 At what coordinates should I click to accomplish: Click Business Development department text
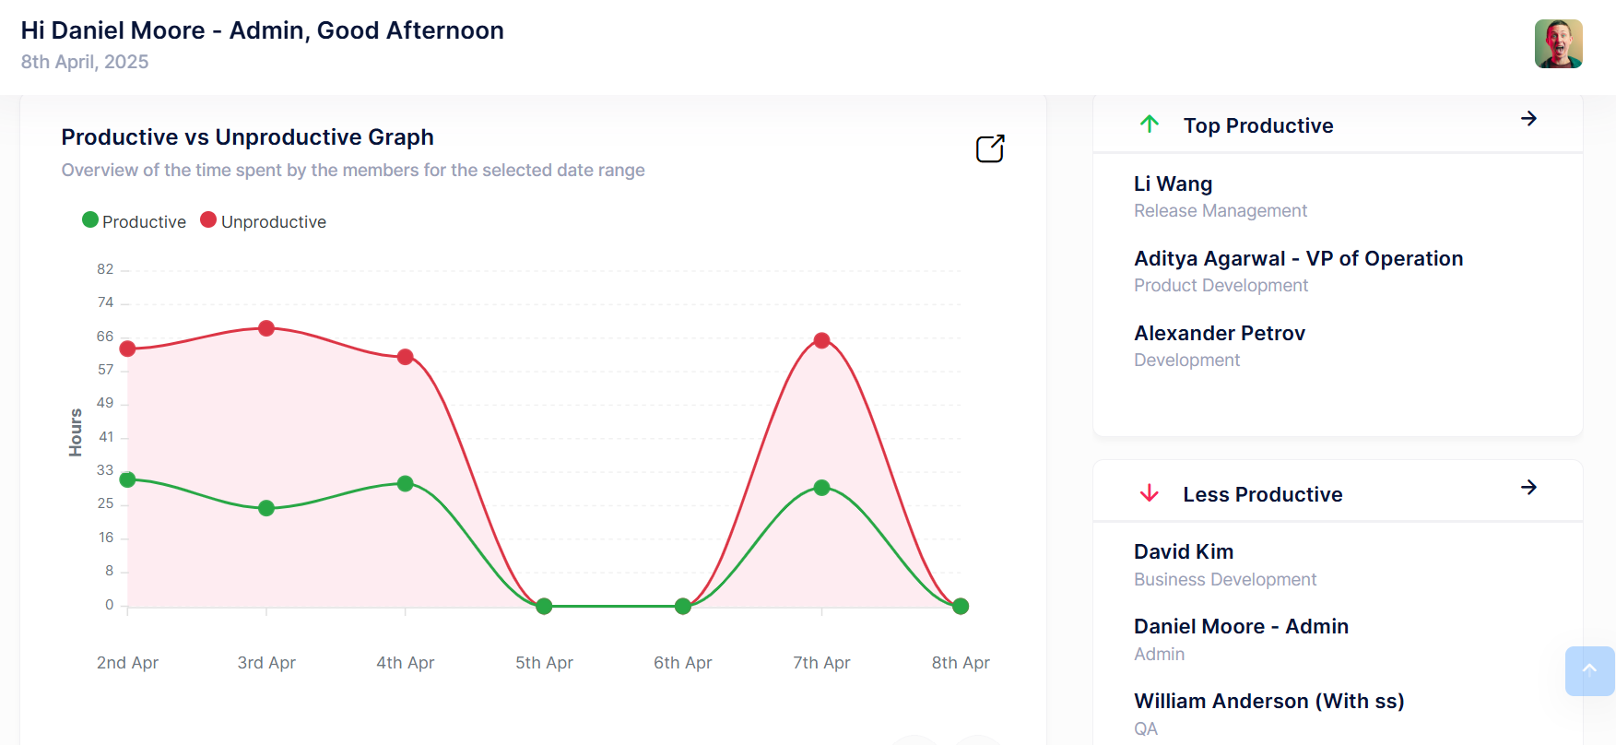pos(1225,579)
